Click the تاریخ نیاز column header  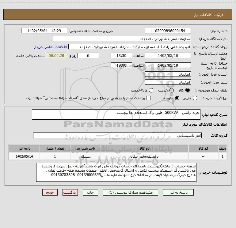point(24,148)
